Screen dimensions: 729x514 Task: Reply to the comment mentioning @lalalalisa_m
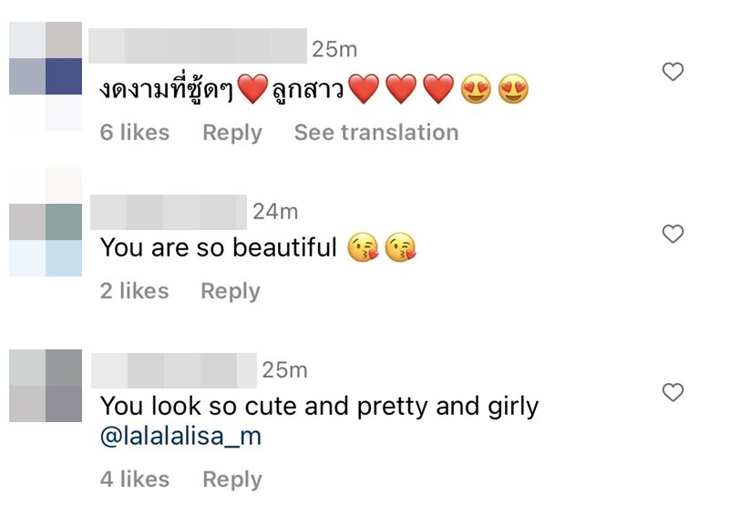click(x=231, y=479)
